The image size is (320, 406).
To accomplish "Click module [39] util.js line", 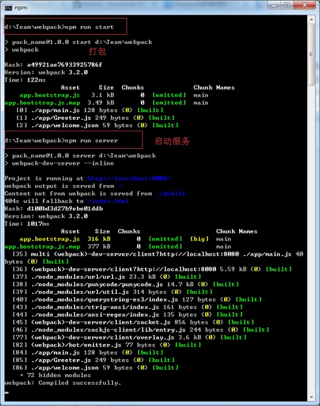I will [x=113, y=292].
